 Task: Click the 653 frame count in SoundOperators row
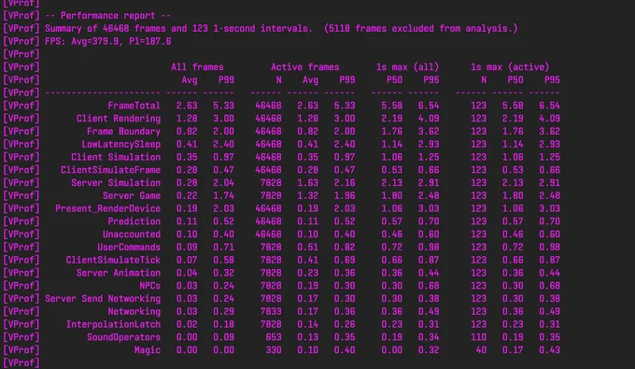(274, 337)
